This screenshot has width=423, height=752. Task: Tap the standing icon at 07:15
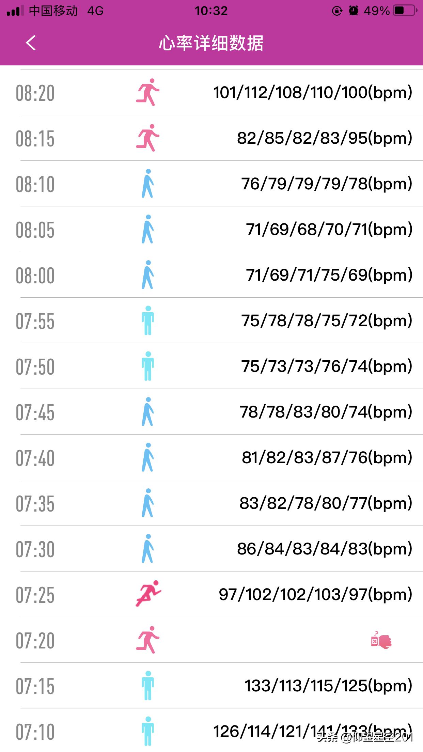148,686
